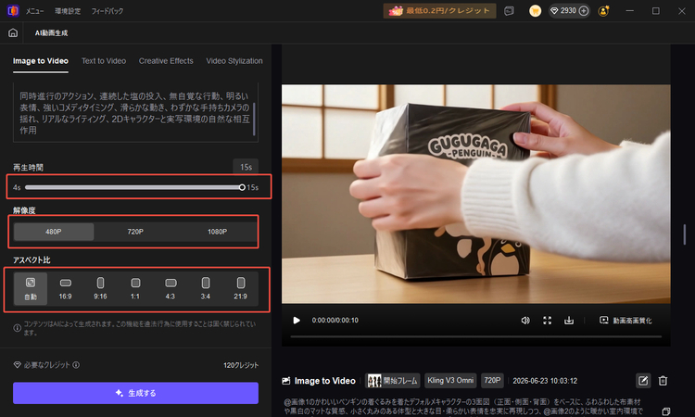
Task: Open the message icon beside the promo banner
Action: pyautogui.click(x=509, y=11)
